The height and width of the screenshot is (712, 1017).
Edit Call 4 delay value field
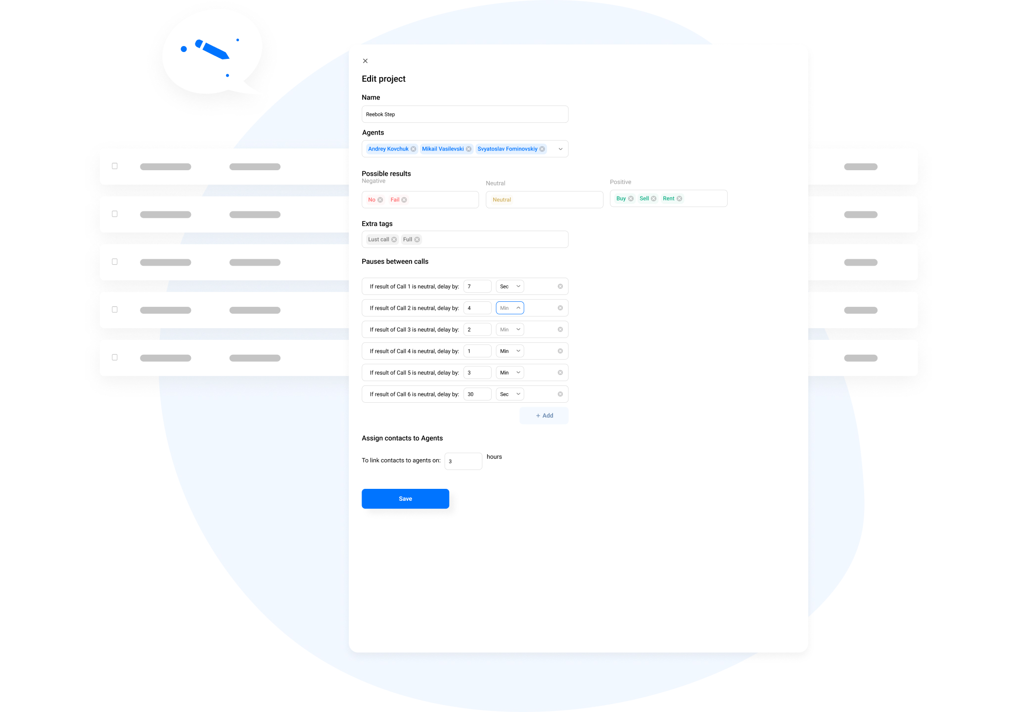477,351
